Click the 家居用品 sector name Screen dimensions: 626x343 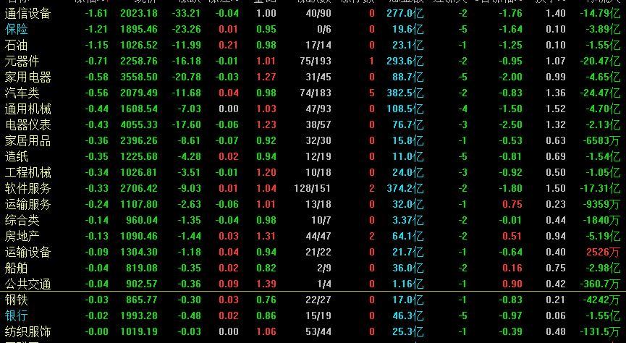tap(28, 140)
